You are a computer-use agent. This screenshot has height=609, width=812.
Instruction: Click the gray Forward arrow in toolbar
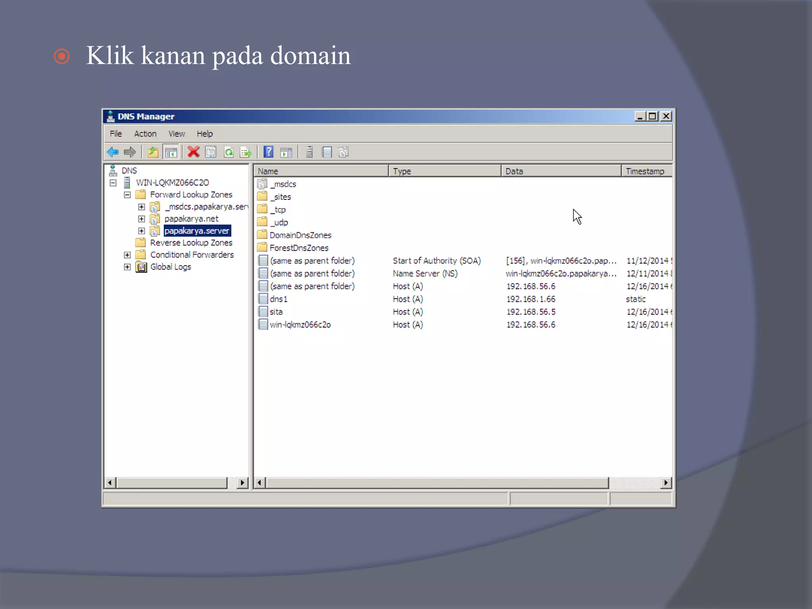pos(130,152)
